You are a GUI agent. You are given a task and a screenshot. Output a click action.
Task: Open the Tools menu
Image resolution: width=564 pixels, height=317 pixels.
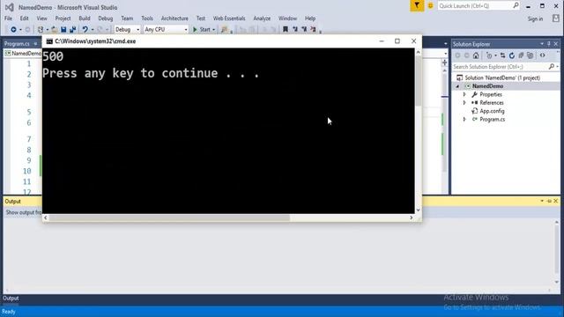click(147, 18)
